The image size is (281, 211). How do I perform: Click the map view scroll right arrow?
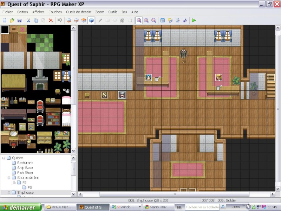point(273,194)
